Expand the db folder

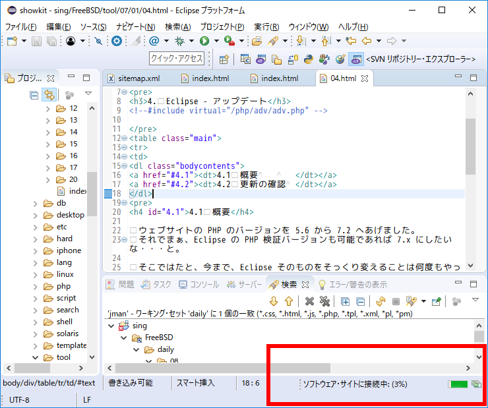click(x=36, y=204)
